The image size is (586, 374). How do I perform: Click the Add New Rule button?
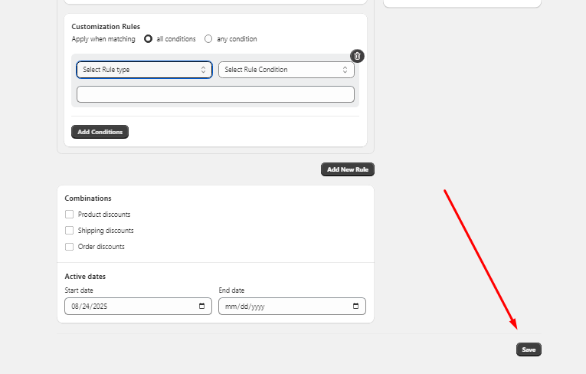point(348,169)
